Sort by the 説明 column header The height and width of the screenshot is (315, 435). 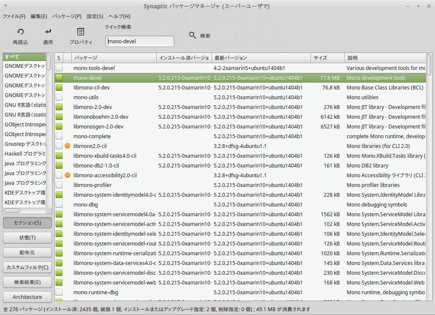385,58
